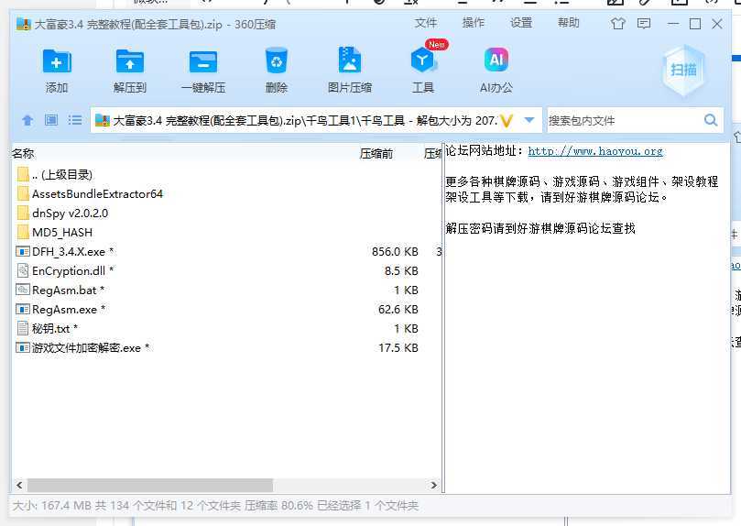Viewport: 741px width, 526px height.
Task: Maximize the 360压缩 window
Action: pos(695,24)
